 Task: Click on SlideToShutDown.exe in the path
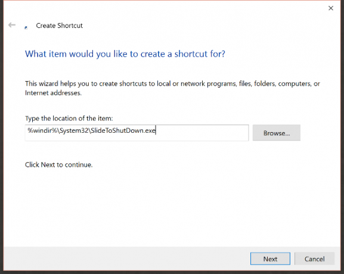click(123, 130)
